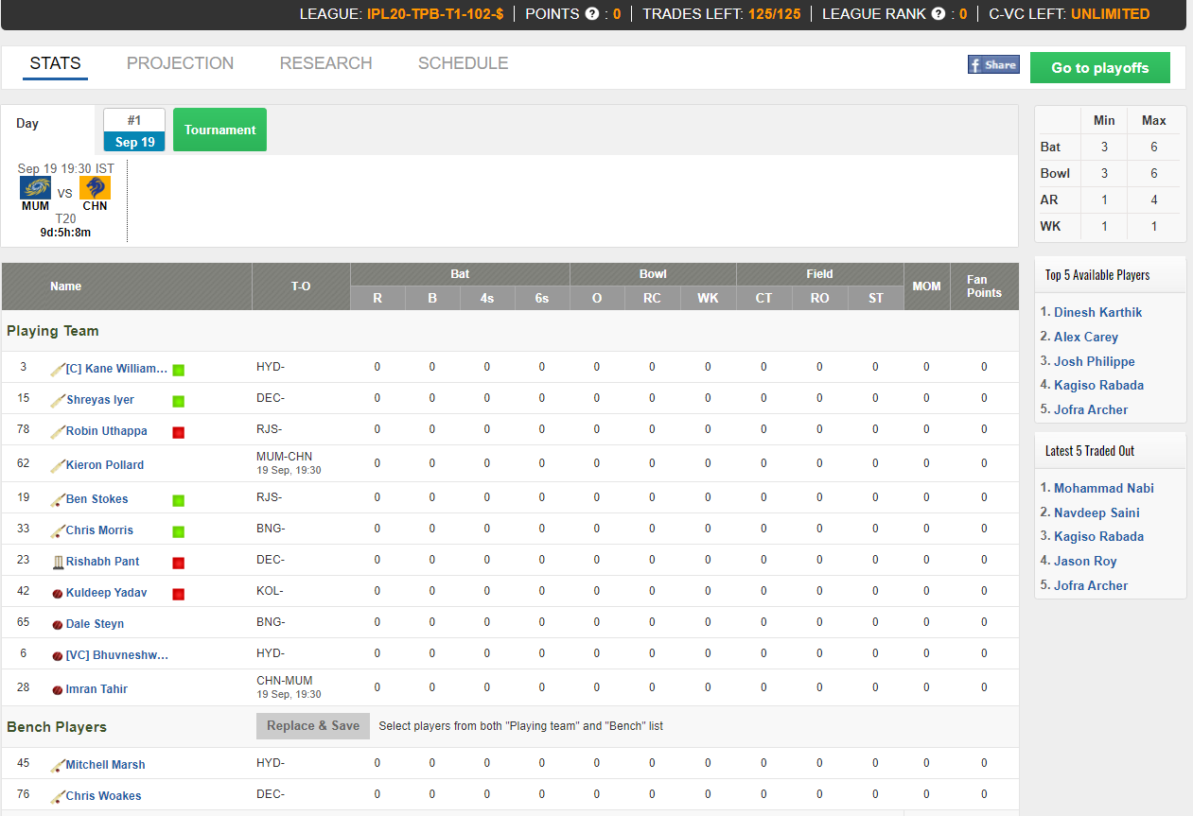Select the Kuldeep Yadav player name

[x=107, y=593]
